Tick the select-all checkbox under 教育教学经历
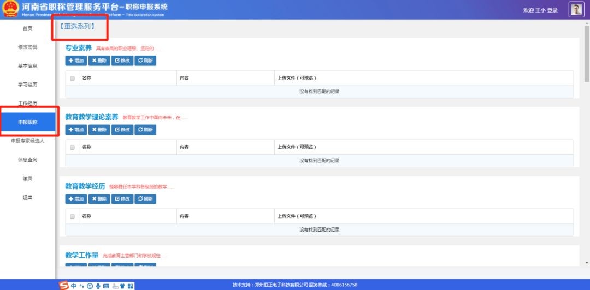Viewport: 590px width, 290px height. tap(72, 216)
